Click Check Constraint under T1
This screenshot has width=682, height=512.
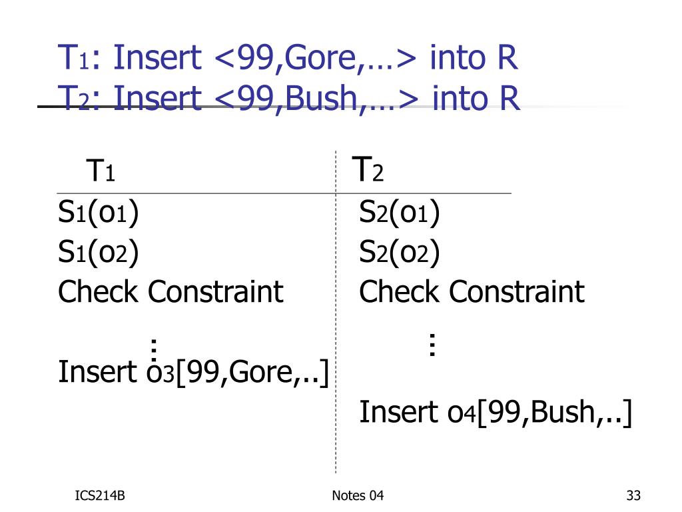pyautogui.click(x=171, y=292)
